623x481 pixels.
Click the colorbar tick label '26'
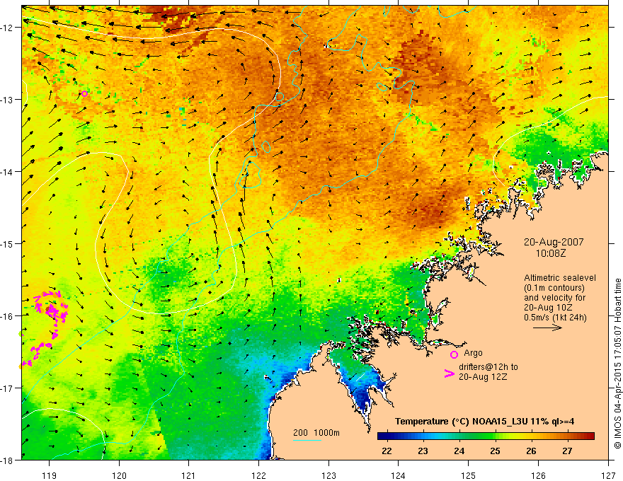(x=531, y=451)
